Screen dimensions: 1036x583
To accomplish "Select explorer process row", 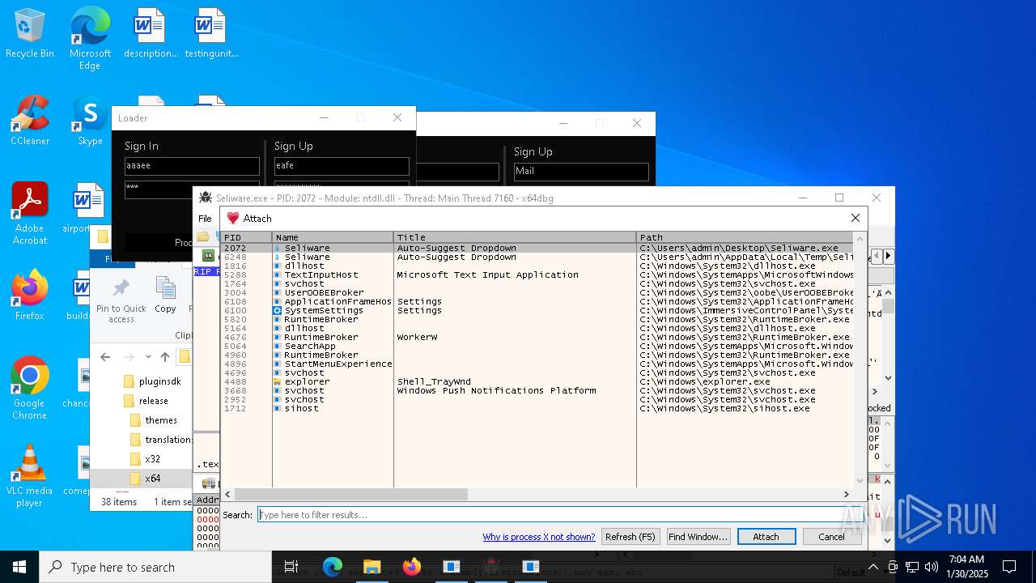I will [537, 381].
